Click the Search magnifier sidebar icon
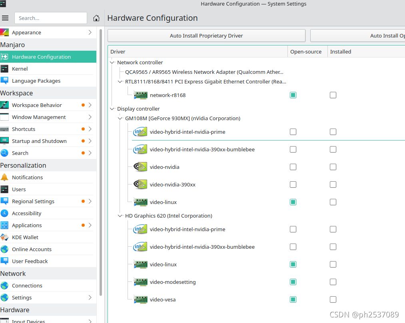This screenshot has width=405, height=323. pos(4,153)
